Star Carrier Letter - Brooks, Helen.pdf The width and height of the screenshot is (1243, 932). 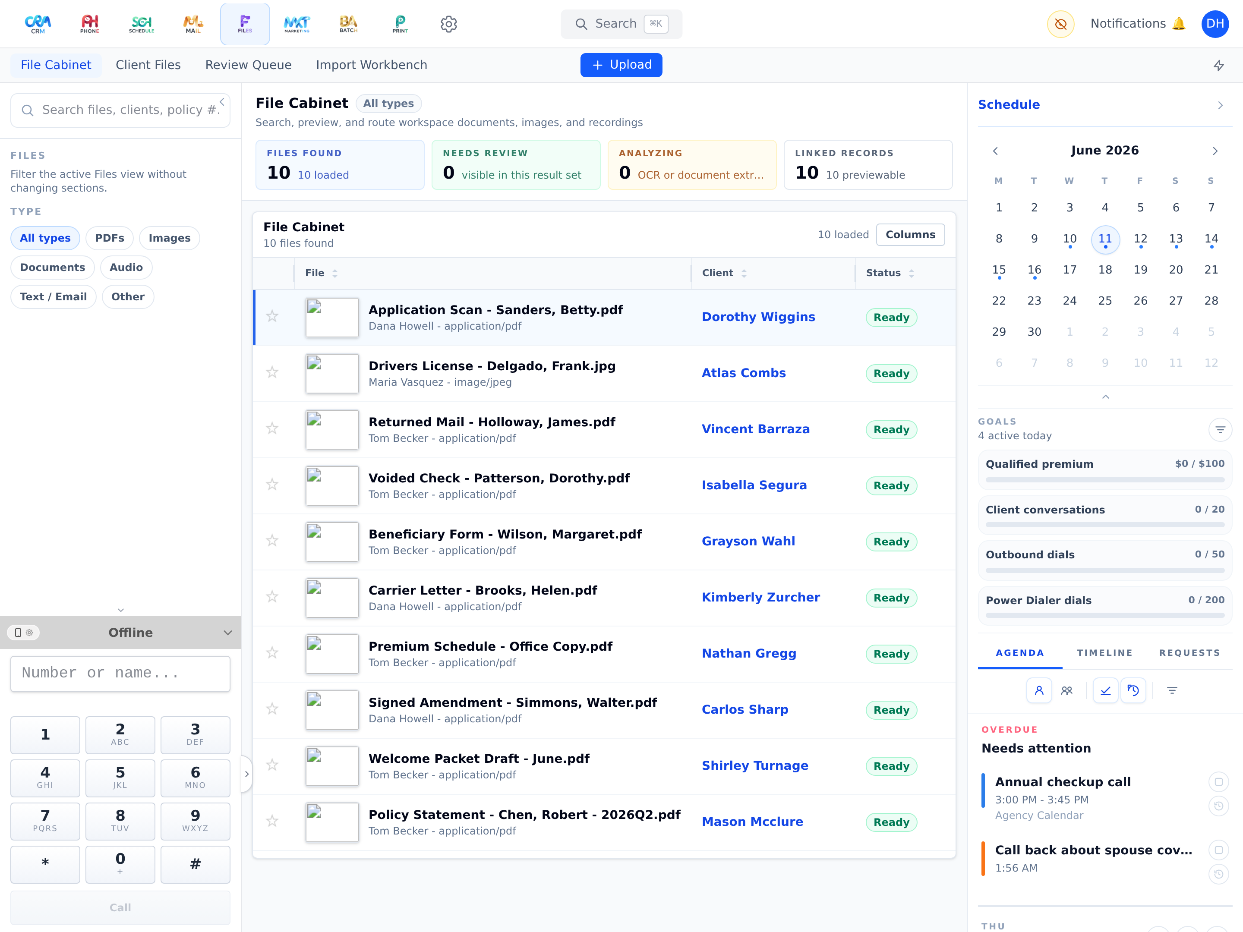tap(272, 597)
